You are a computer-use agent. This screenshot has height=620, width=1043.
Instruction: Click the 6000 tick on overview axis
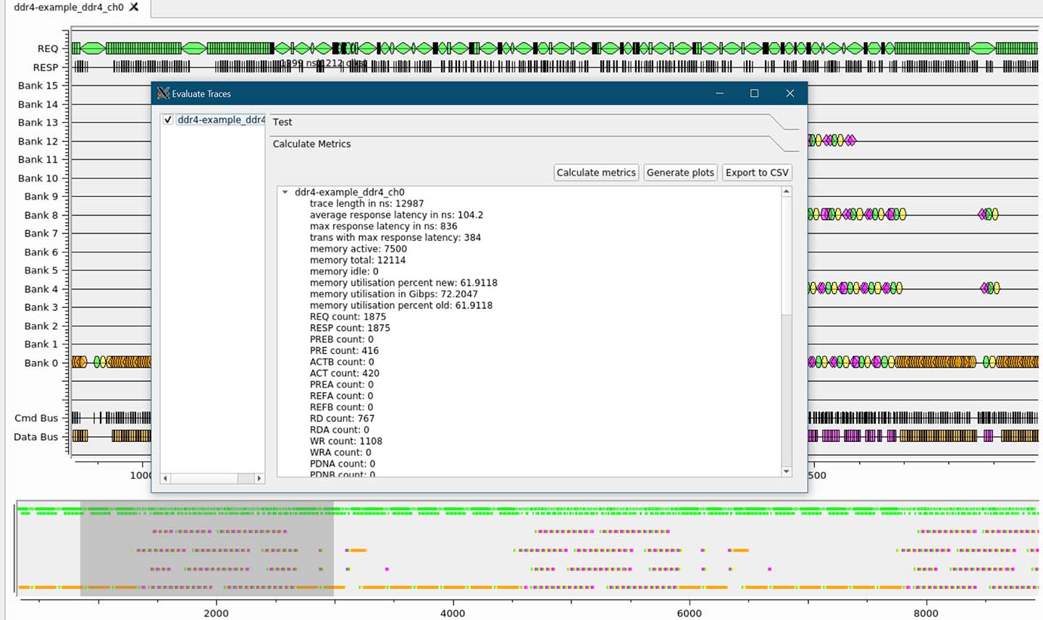(689, 613)
